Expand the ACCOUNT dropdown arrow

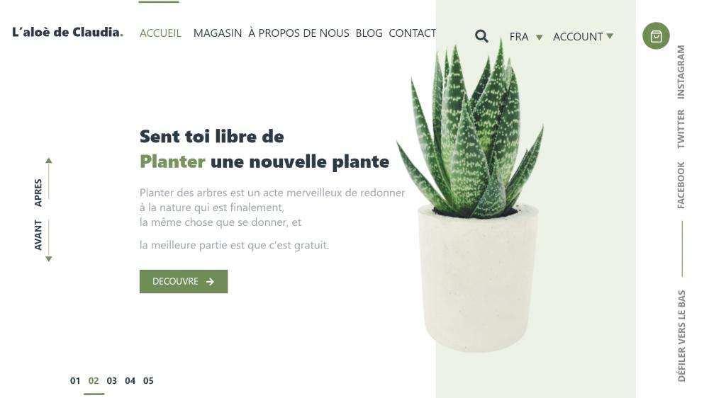pyautogui.click(x=610, y=36)
